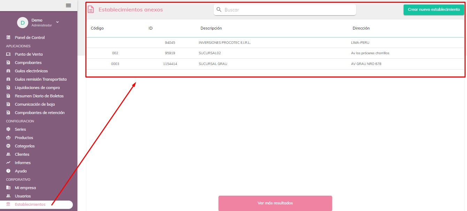Screen dimensions: 467x211
Task: Expand the Demo user dropdown chevron
Action: click(x=58, y=22)
